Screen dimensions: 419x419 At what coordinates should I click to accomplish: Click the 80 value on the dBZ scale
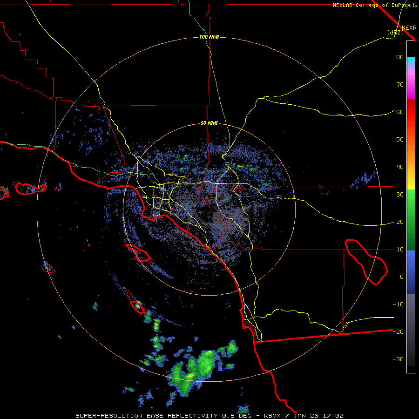[400, 57]
